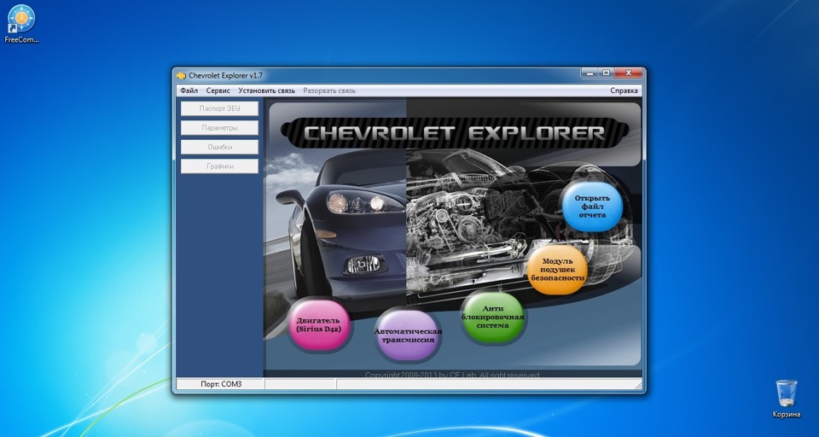The width and height of the screenshot is (819, 437).
Task: Click the resize grip in the status bar corner
Action: pos(638,385)
